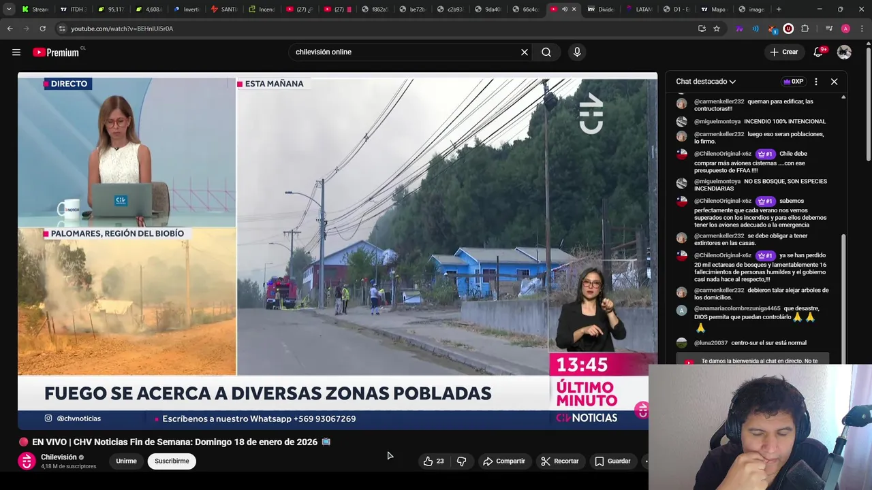The height and width of the screenshot is (490, 872).
Task: Switch to the Inverti browser tab
Action: pyautogui.click(x=187, y=10)
